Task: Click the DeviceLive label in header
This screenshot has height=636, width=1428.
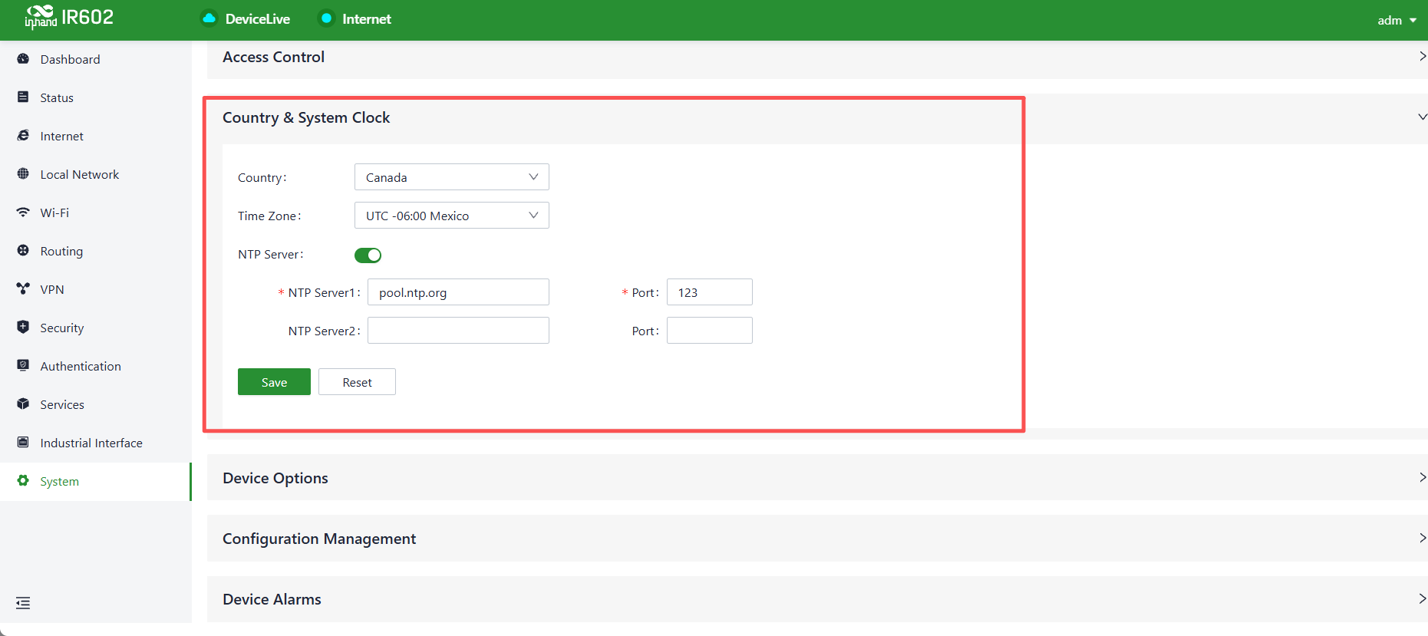Action: coord(258,19)
